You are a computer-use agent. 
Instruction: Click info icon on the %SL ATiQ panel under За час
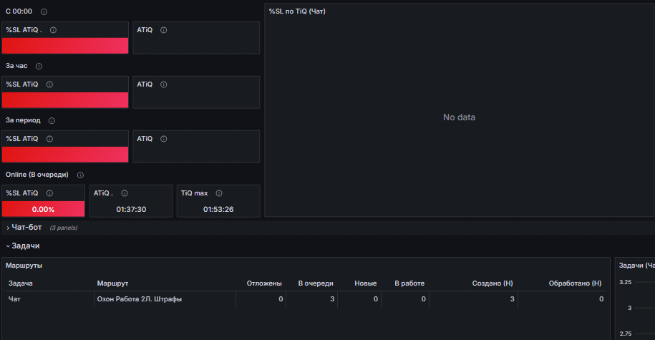49,84
